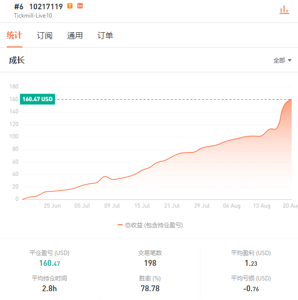
Task: Click the 平仓盈亏 value 160.47
Action: (x=49, y=263)
